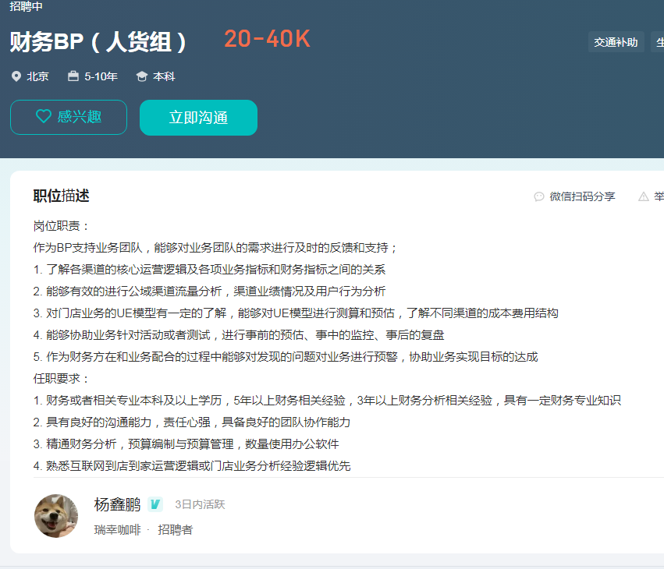Screen dimensions: 664x569
Task: Open recruiter 杨鑫鹏's profile name
Action: coord(117,504)
